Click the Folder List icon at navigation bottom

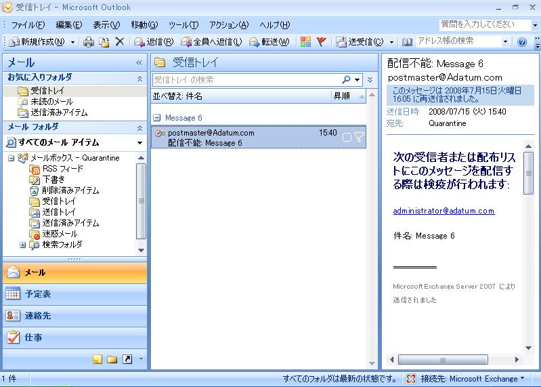pos(112,359)
